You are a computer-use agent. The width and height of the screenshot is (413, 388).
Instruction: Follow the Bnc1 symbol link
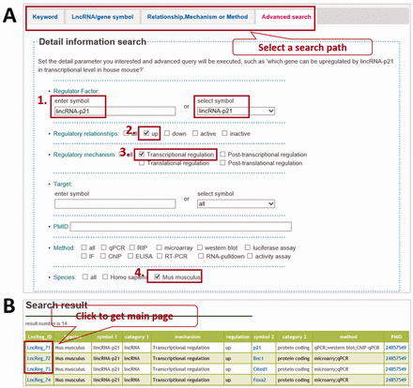[x=258, y=358]
